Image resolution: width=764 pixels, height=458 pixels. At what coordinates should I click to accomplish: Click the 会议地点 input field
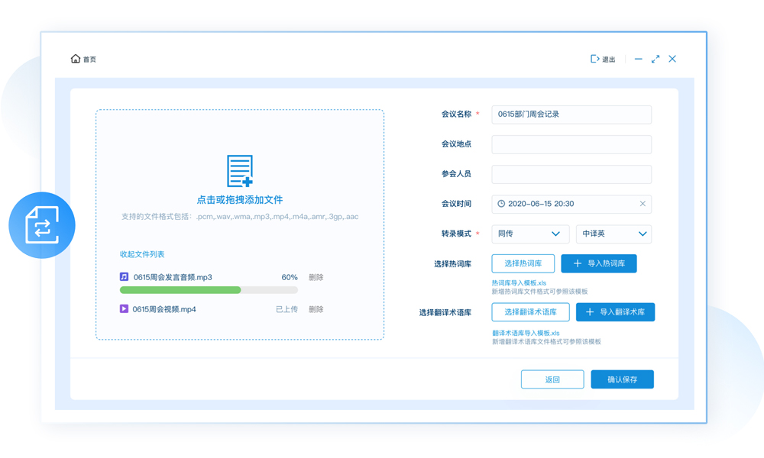click(x=571, y=144)
